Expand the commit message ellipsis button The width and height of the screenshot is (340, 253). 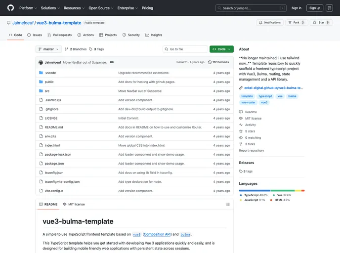(x=112, y=62)
